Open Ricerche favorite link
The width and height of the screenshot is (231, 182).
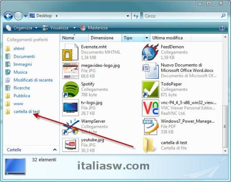[x=22, y=88]
